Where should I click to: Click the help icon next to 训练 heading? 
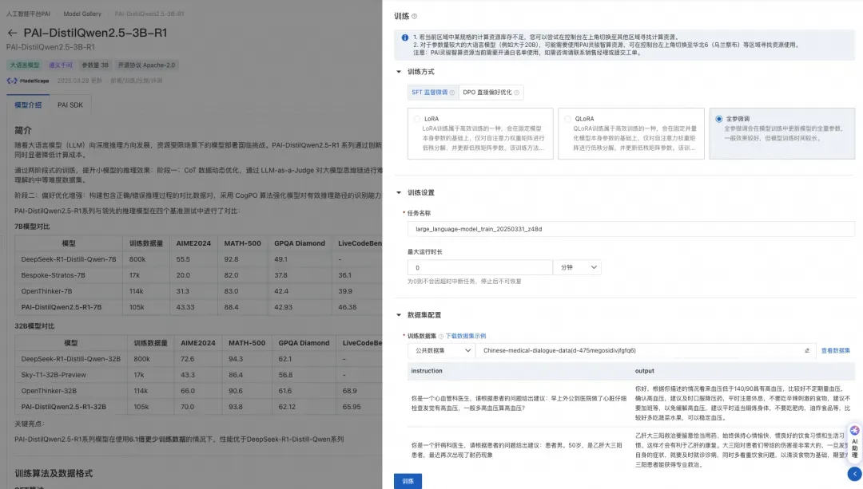click(x=415, y=17)
